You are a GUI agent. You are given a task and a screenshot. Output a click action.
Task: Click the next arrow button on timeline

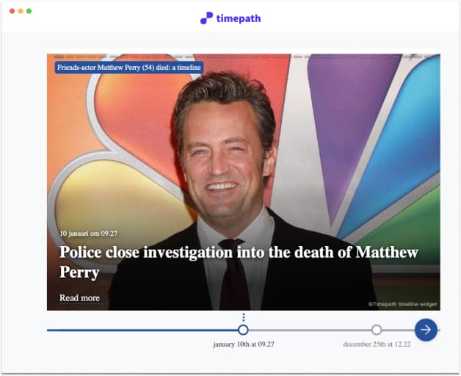[426, 330]
